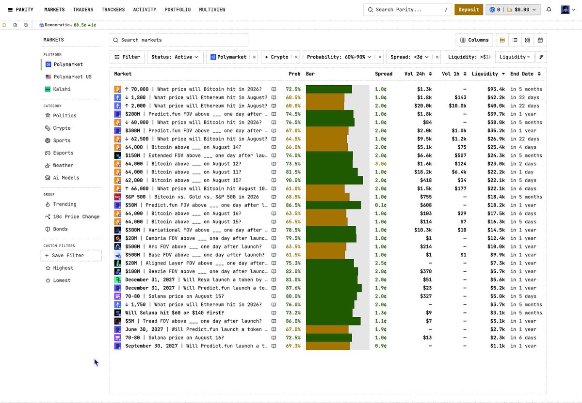Expand the Probability: 60%-90% dropdown

point(340,57)
